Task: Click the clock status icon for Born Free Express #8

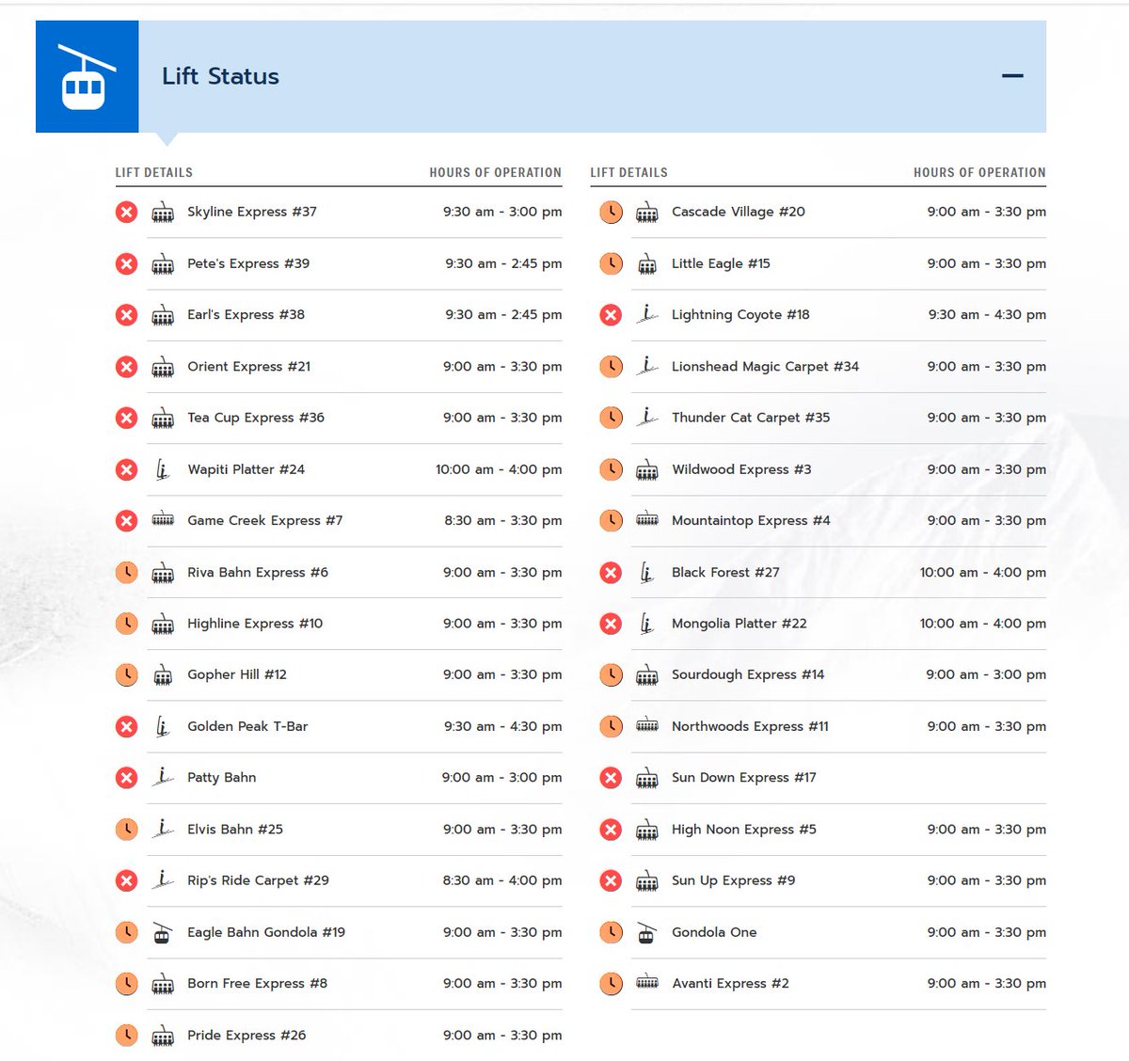Action: 126,984
